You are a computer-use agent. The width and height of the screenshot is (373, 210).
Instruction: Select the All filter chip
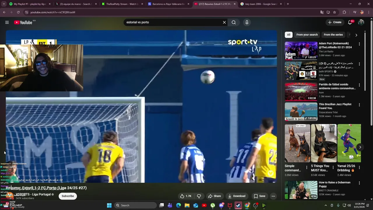[288, 35]
